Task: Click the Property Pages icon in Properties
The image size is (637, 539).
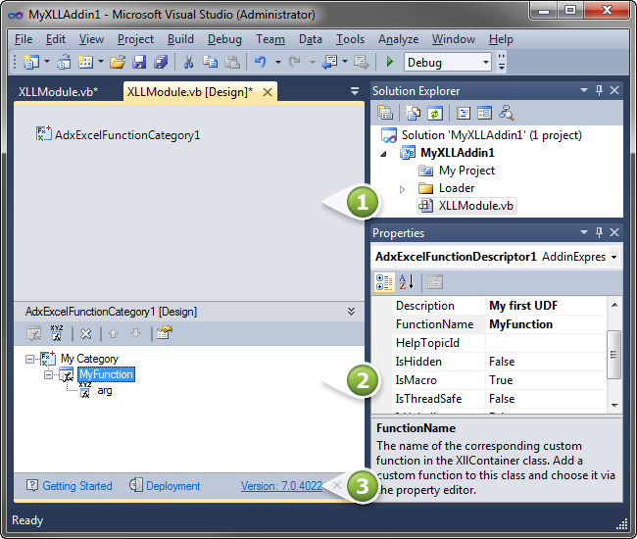Action: click(435, 282)
